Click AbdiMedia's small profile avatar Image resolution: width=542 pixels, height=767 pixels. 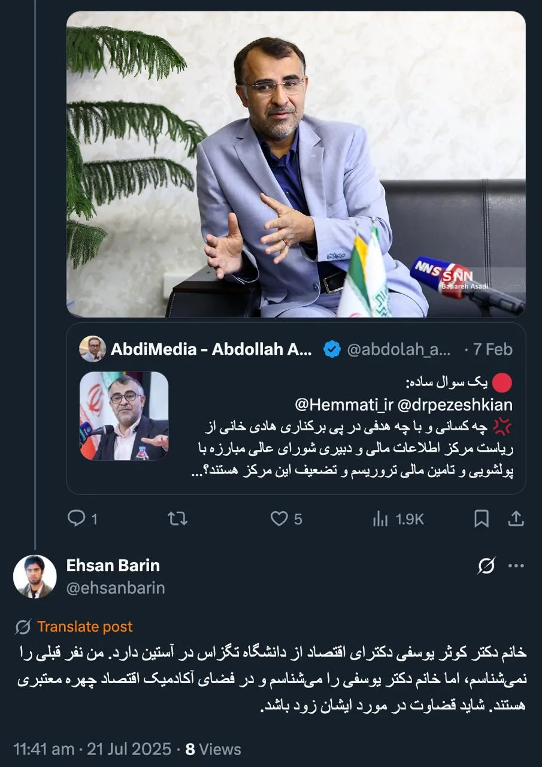[93, 349]
